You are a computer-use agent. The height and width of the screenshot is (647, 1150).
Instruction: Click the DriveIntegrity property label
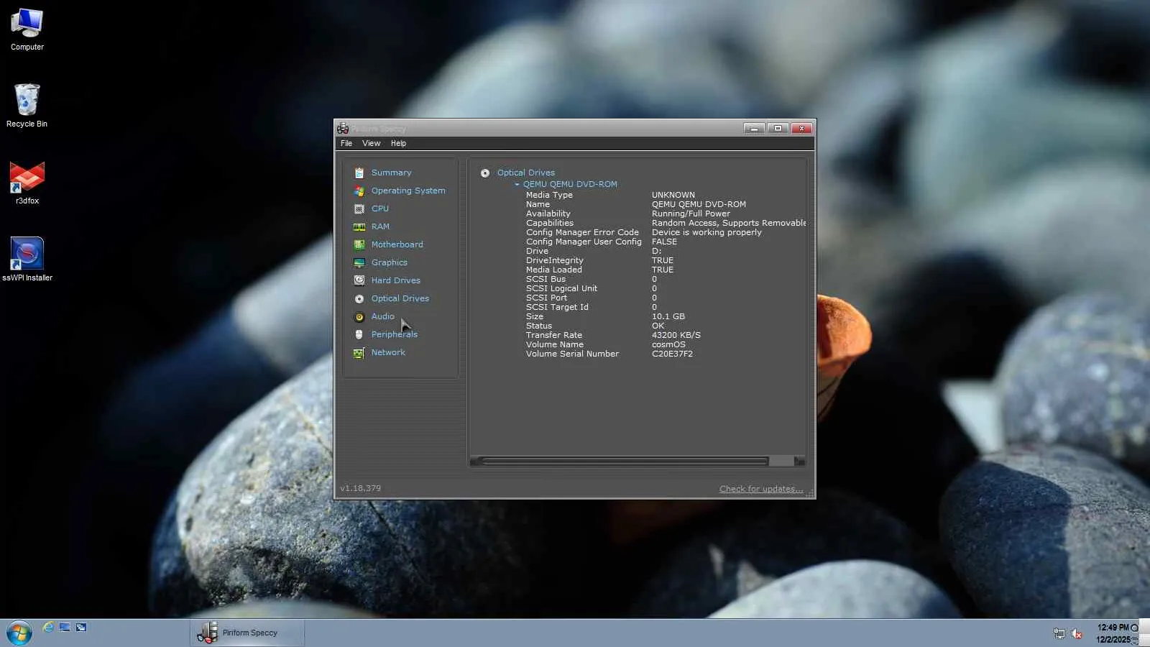click(x=555, y=260)
